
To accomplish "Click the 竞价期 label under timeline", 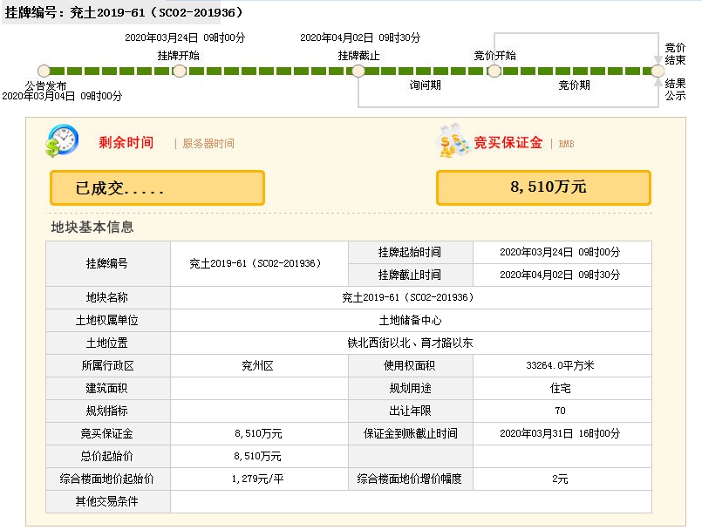I will coord(574,85).
